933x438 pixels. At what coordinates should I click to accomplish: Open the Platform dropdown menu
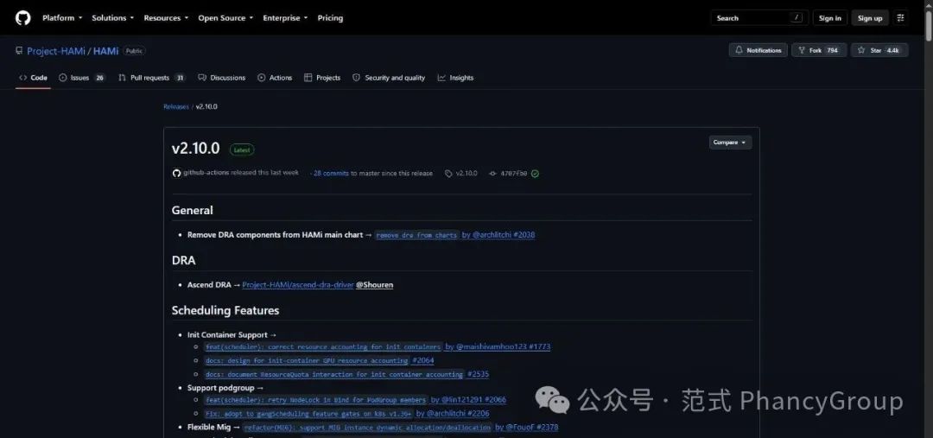pos(62,18)
